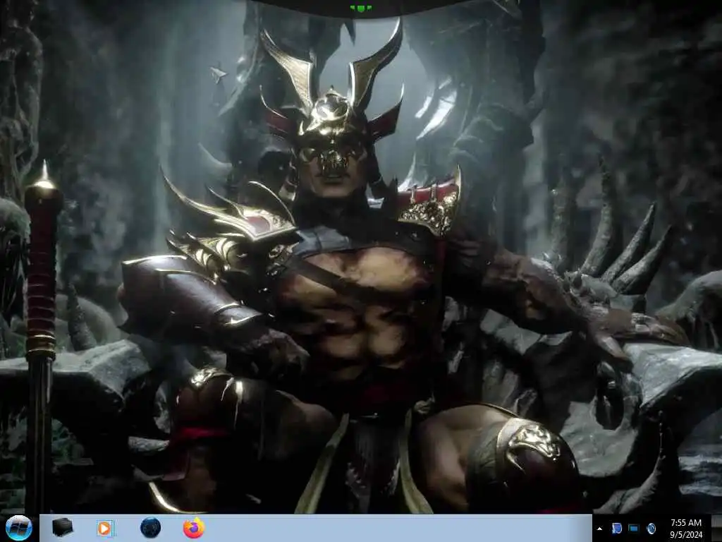Viewport: 722px width, 542px height.
Task: Open the monitor network tray icon
Action: coord(634,528)
